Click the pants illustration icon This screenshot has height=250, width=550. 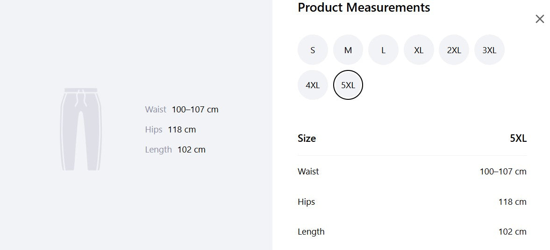tap(81, 129)
